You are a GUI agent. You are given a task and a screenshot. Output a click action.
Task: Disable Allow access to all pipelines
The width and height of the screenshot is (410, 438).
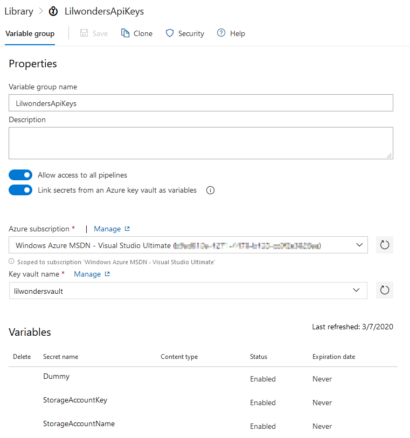point(20,175)
